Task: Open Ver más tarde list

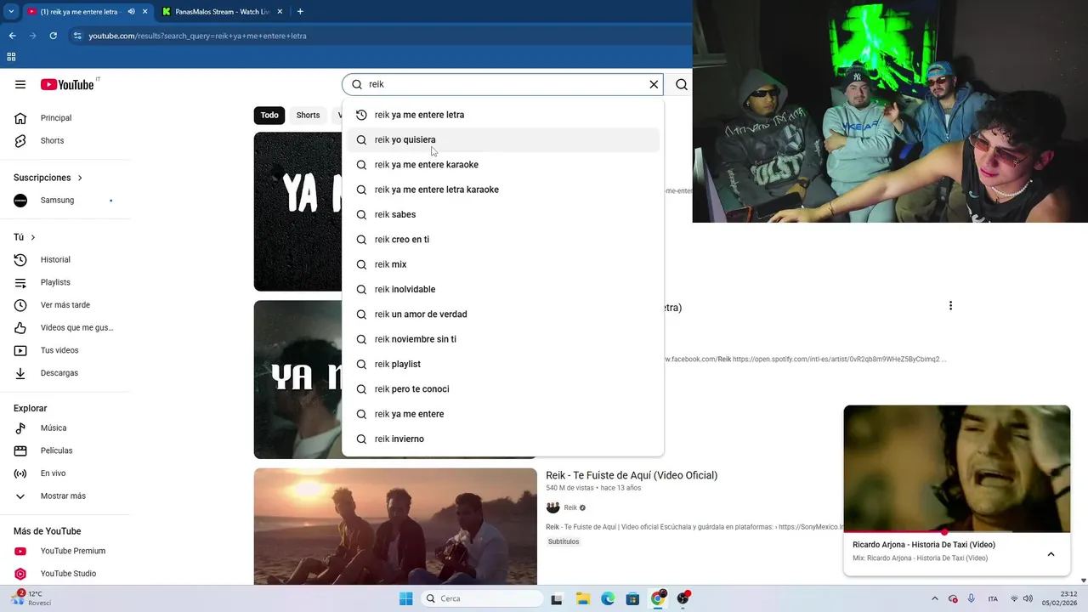Action: 65,304
